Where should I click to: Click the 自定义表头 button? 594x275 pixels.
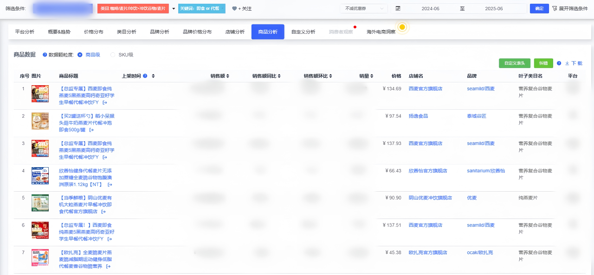(515, 63)
